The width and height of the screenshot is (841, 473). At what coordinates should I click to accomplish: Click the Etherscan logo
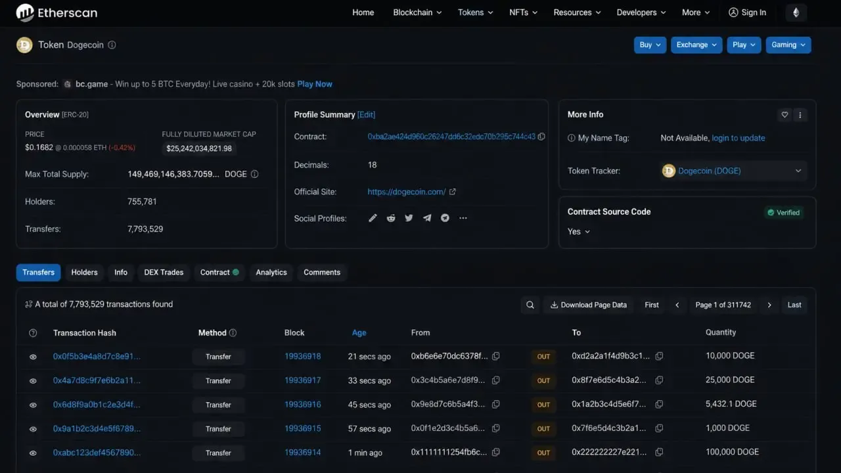[x=57, y=12]
